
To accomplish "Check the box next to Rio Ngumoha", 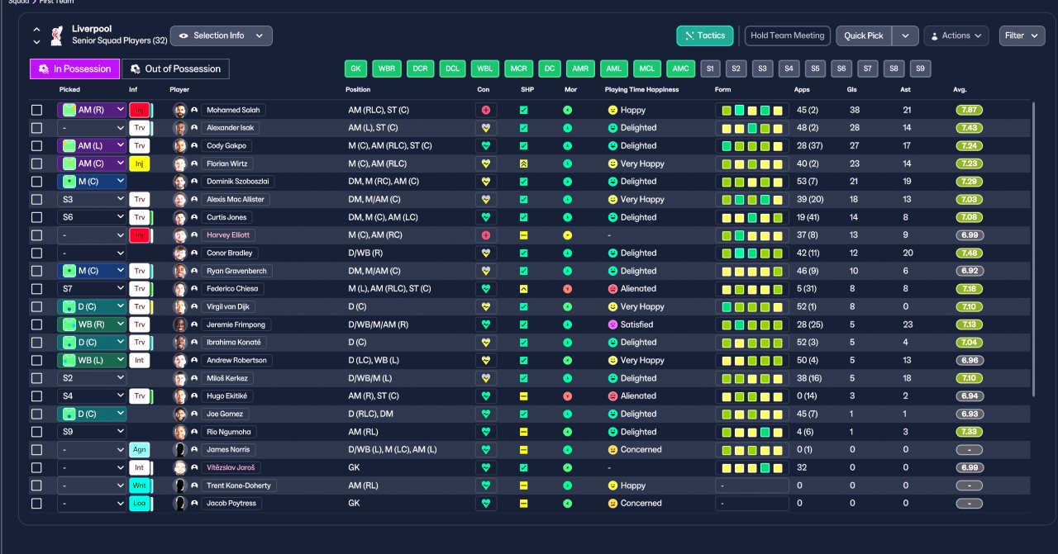I will click(36, 432).
